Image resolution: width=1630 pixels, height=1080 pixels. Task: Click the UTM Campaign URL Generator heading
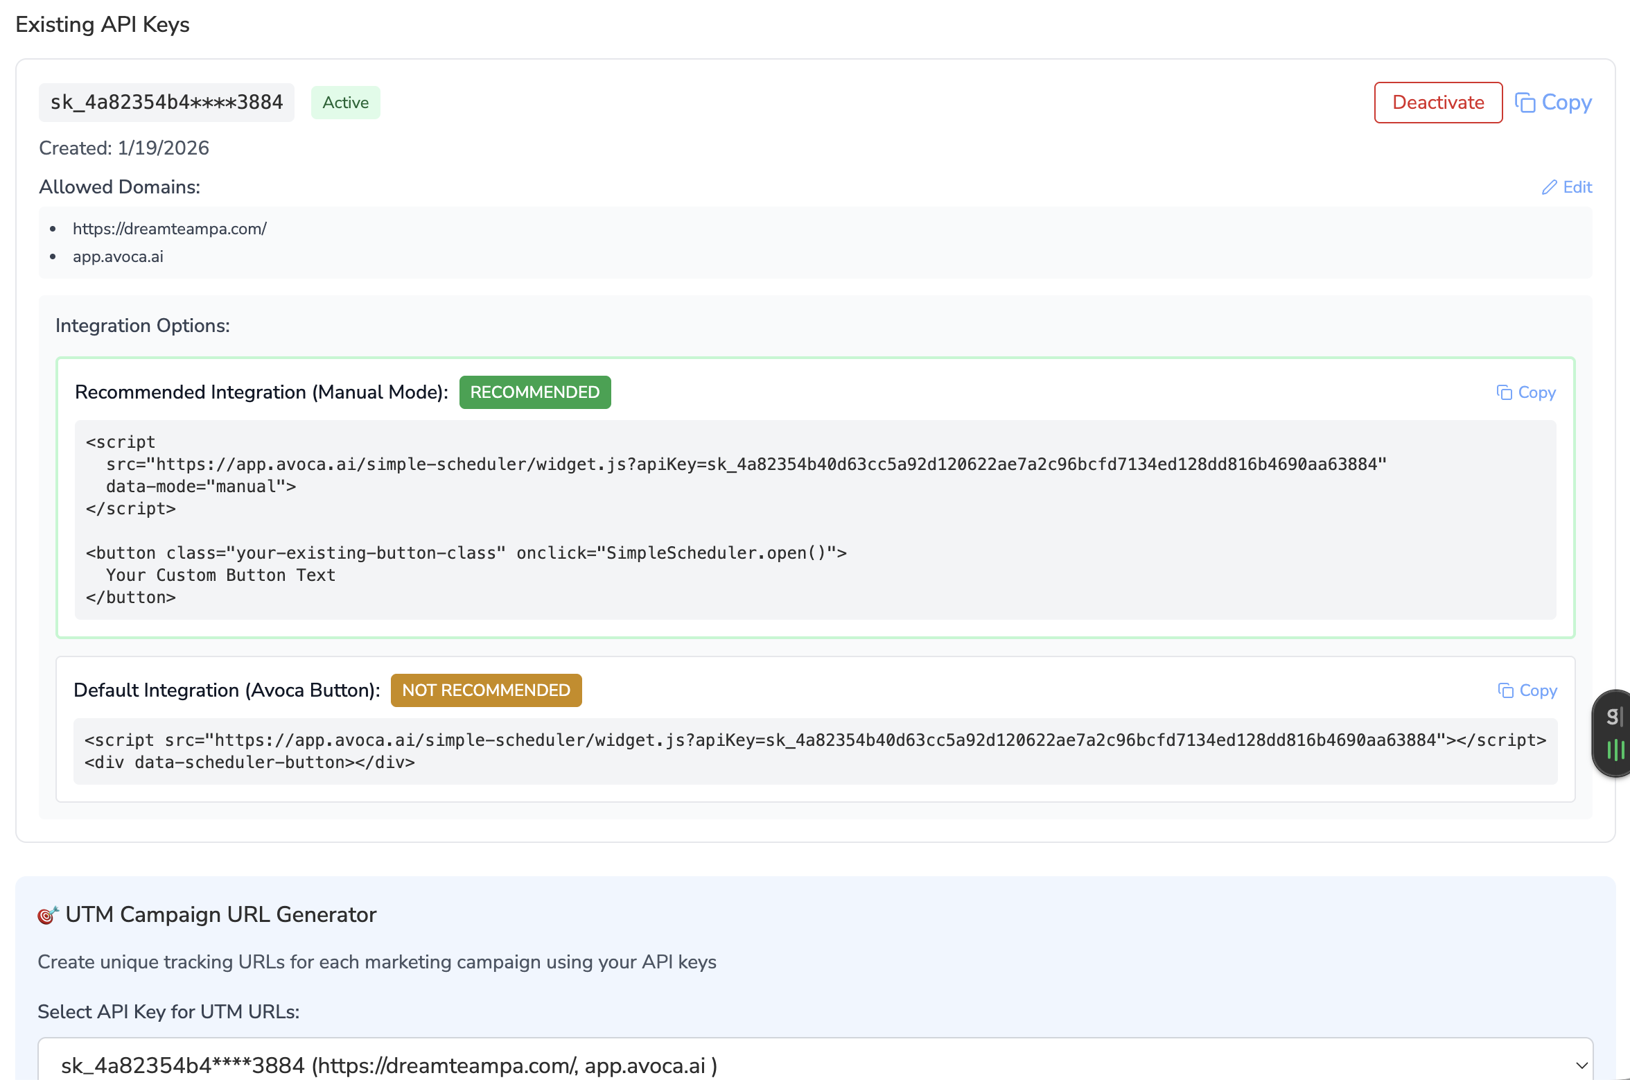(x=220, y=915)
